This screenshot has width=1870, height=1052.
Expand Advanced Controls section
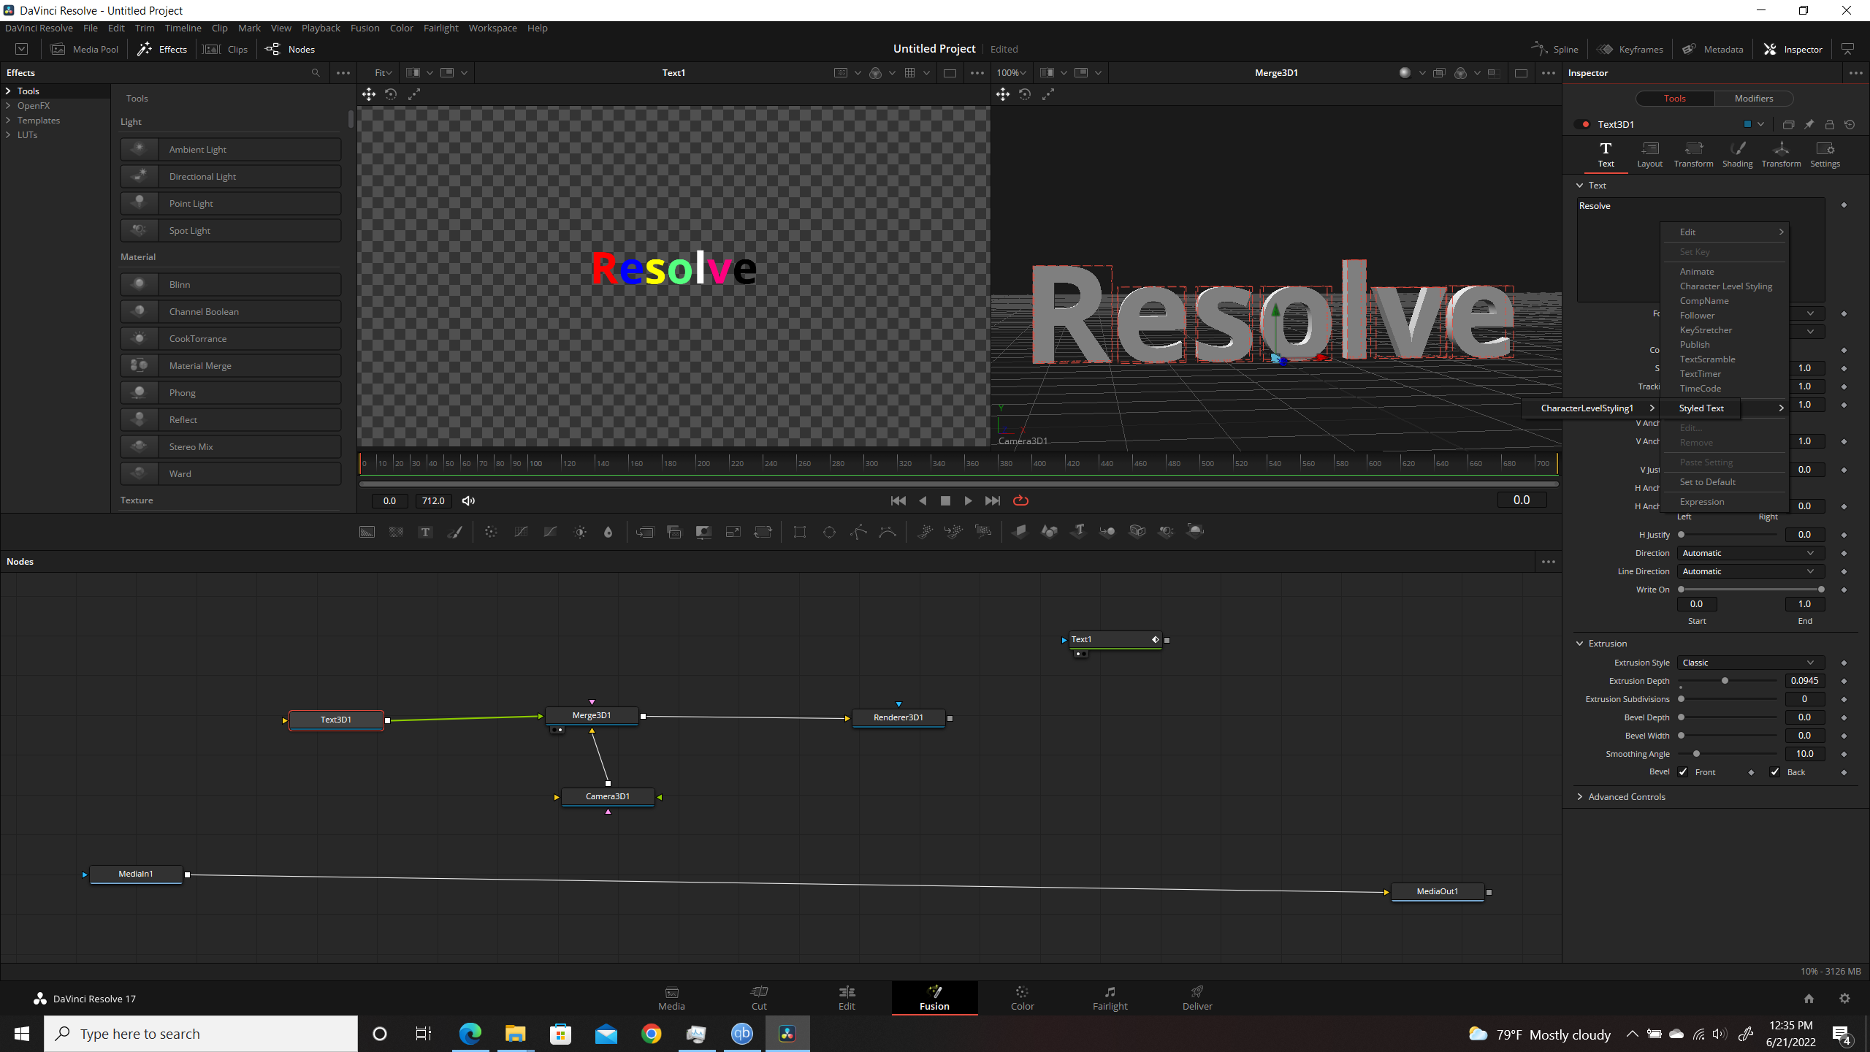click(x=1580, y=797)
